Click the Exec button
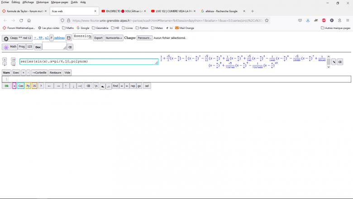 point(16,73)
